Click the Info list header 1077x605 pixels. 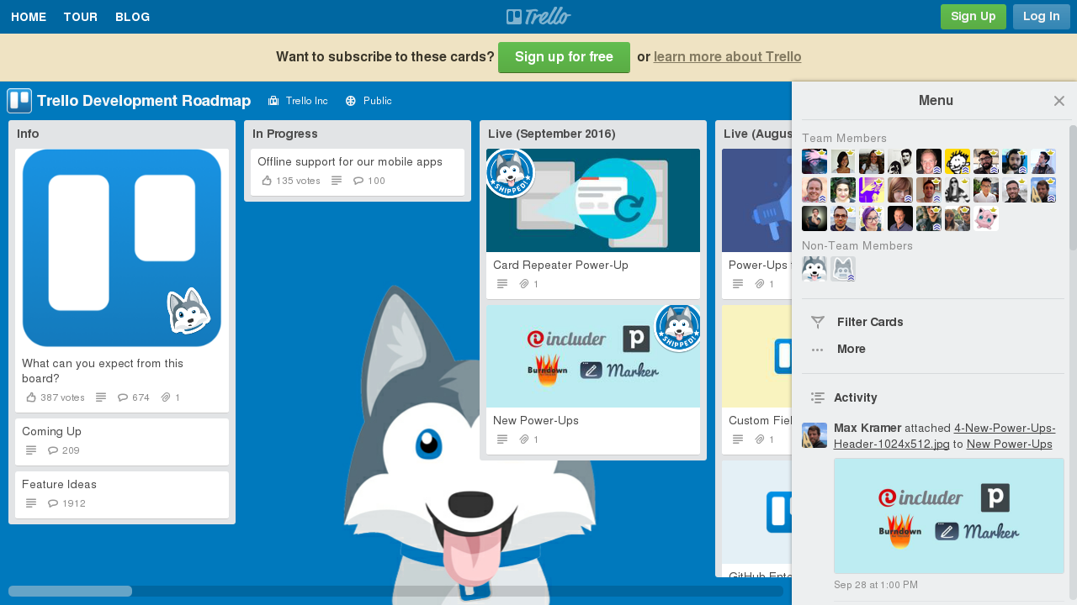coord(28,134)
